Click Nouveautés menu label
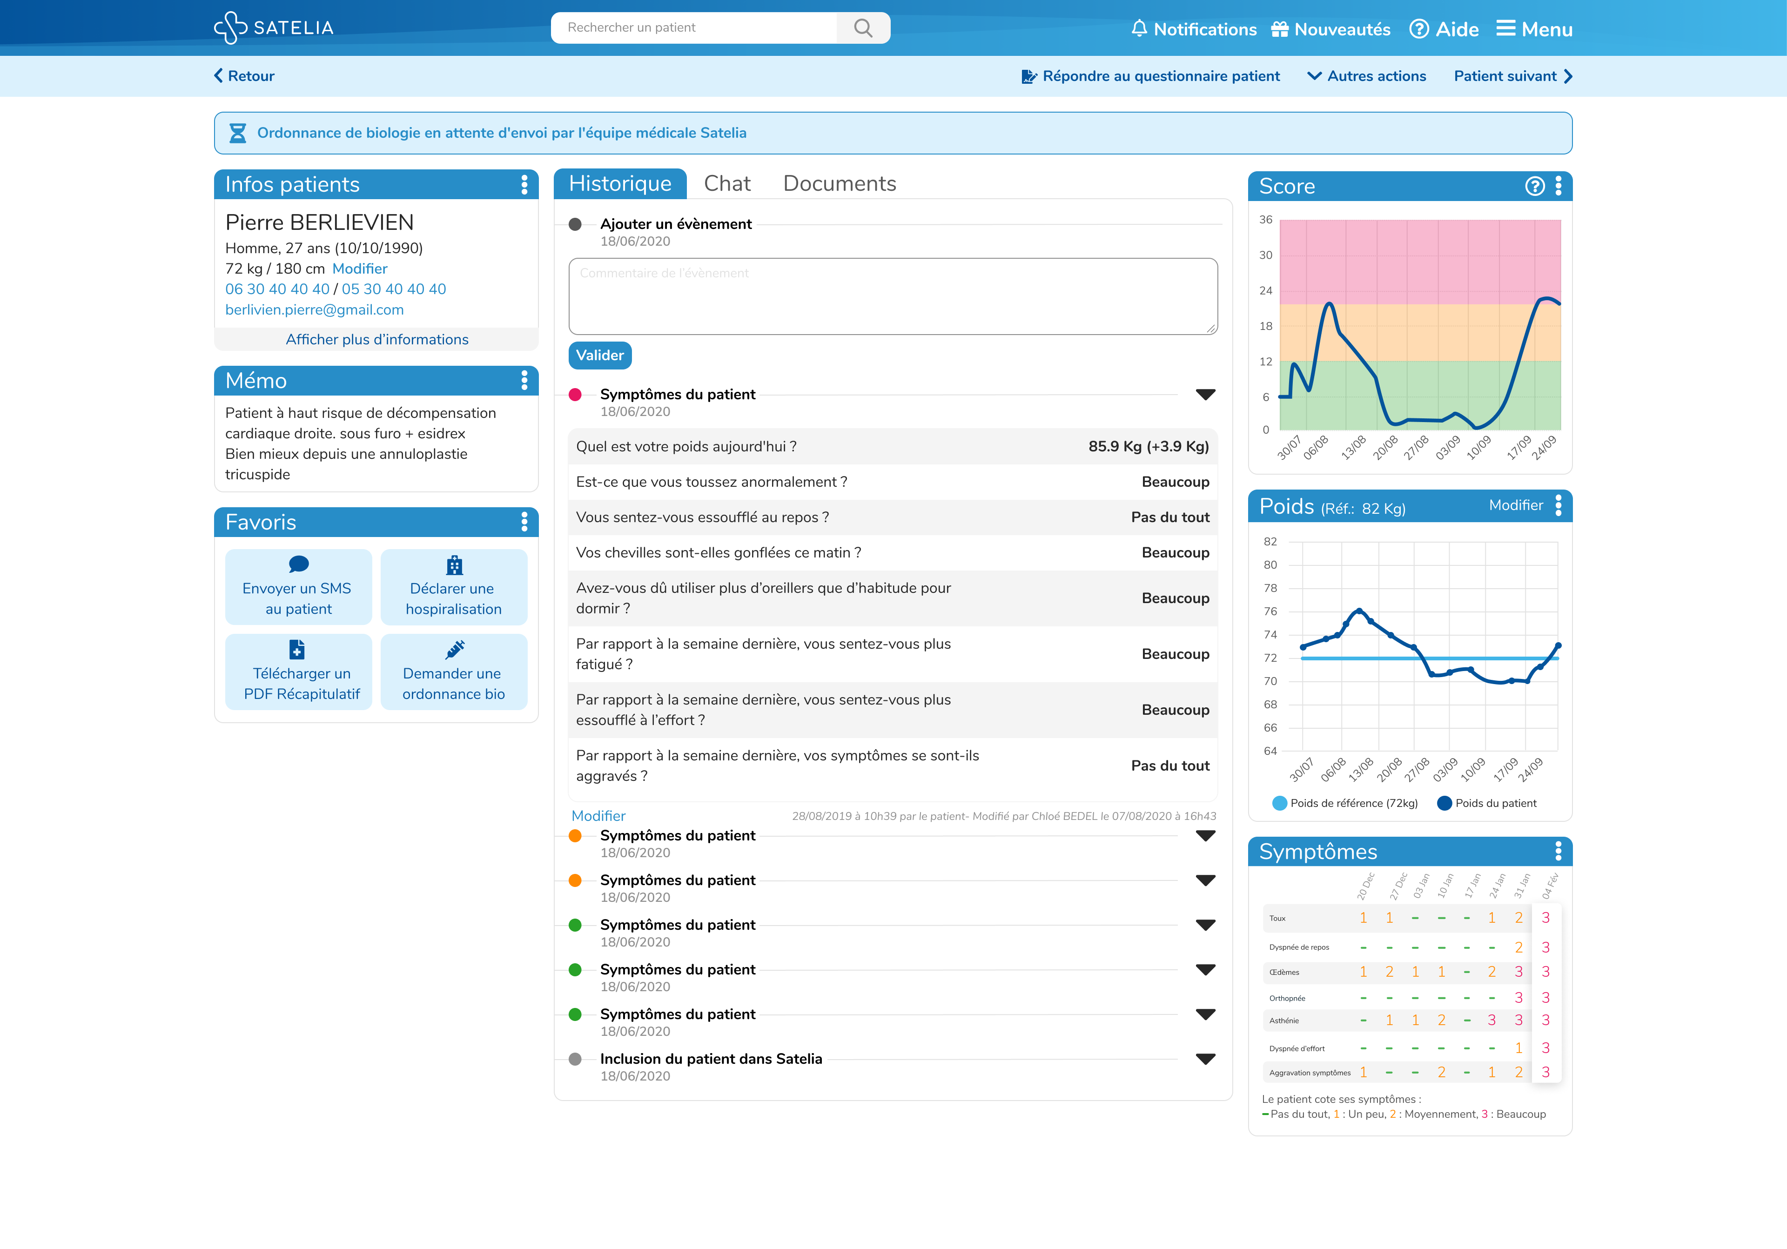The width and height of the screenshot is (1787, 1249). tap(1342, 30)
